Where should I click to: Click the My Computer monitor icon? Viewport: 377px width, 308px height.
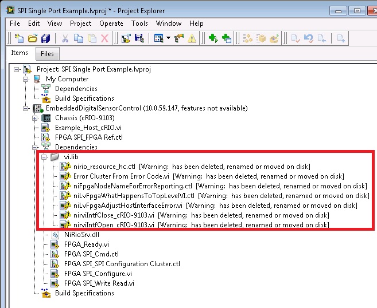tap(37, 79)
